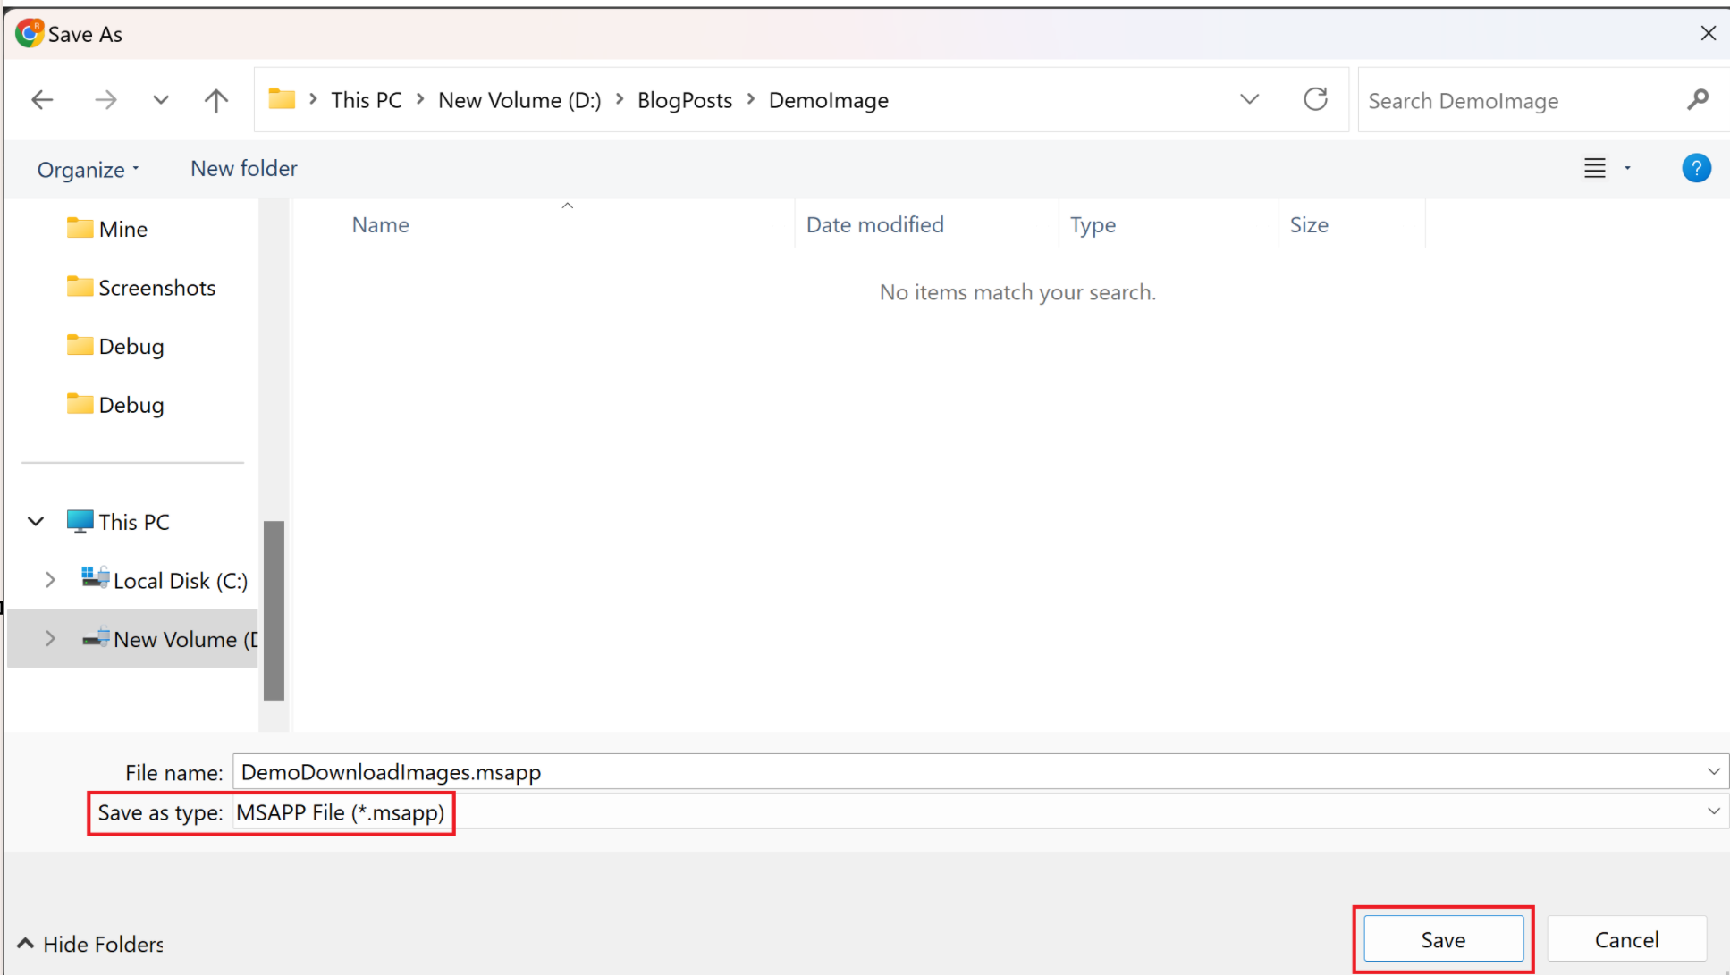Click New folder in the toolbar
Viewport: 1730px width, 975px height.
click(x=243, y=168)
